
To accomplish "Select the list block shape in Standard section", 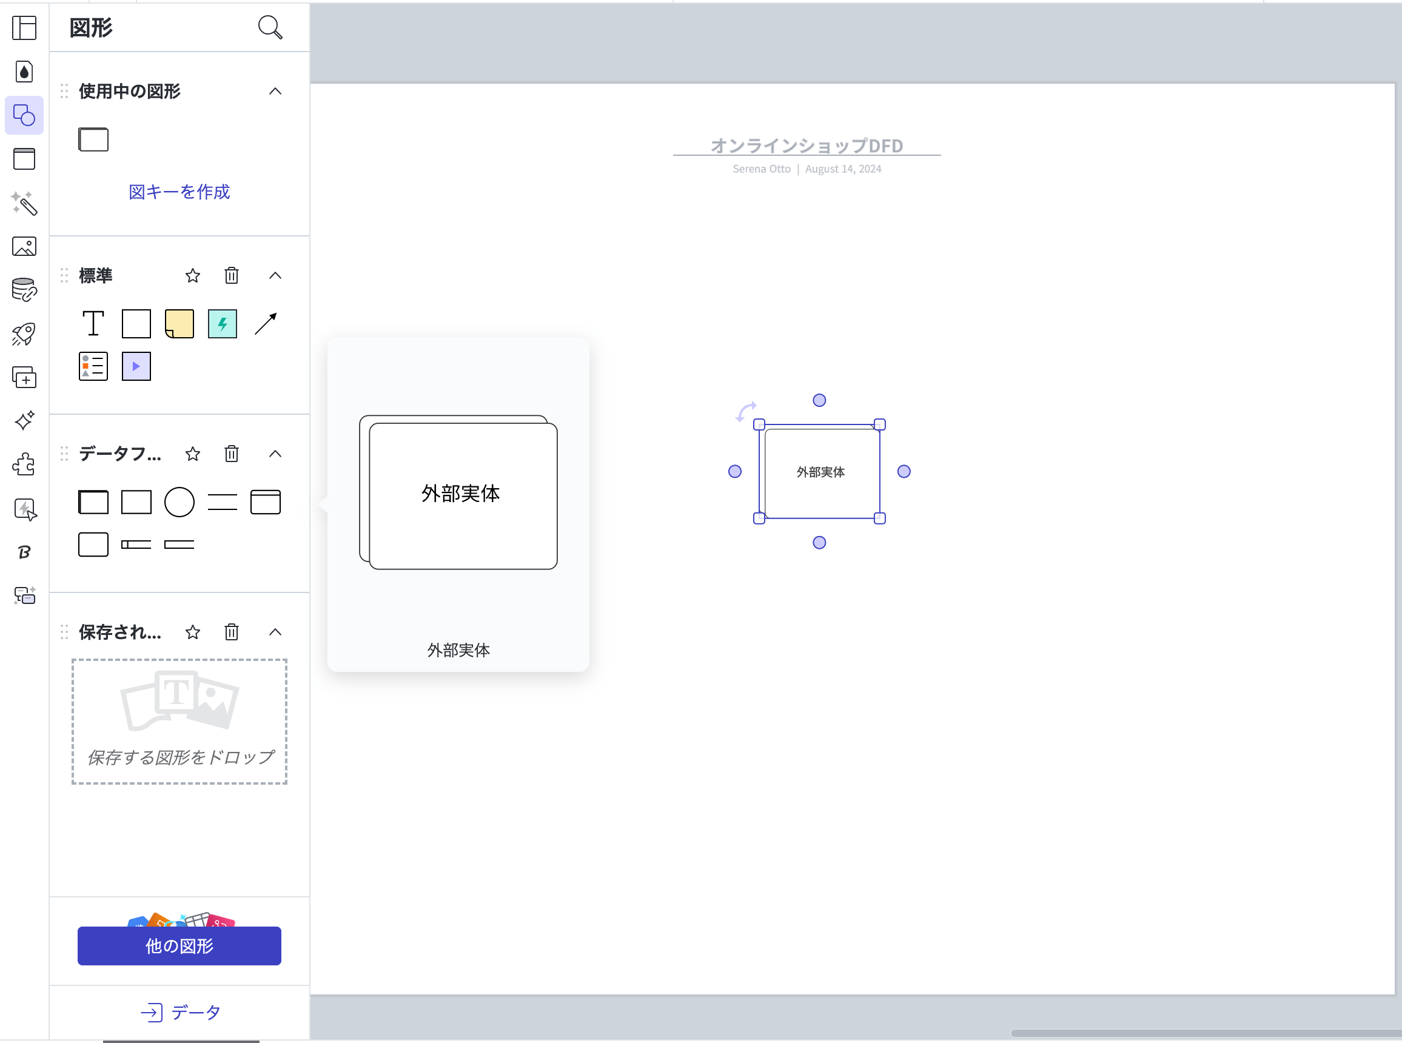I will 93,366.
